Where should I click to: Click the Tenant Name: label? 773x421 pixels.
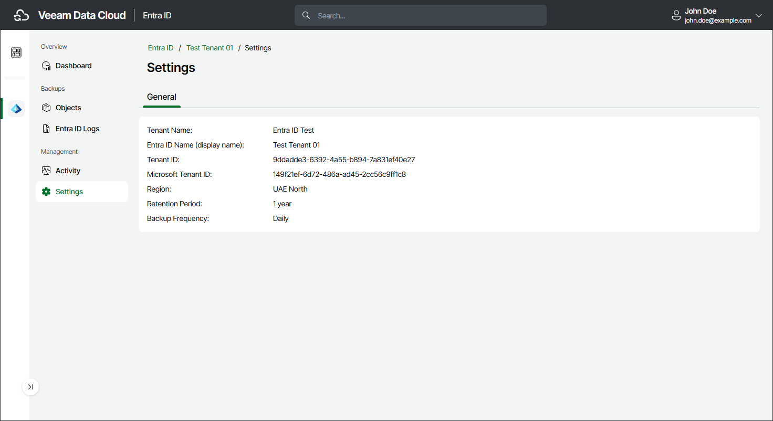(170, 130)
